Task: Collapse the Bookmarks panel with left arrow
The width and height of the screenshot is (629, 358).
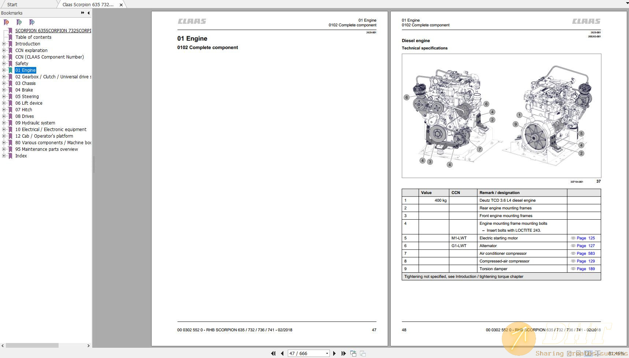Action: point(88,13)
